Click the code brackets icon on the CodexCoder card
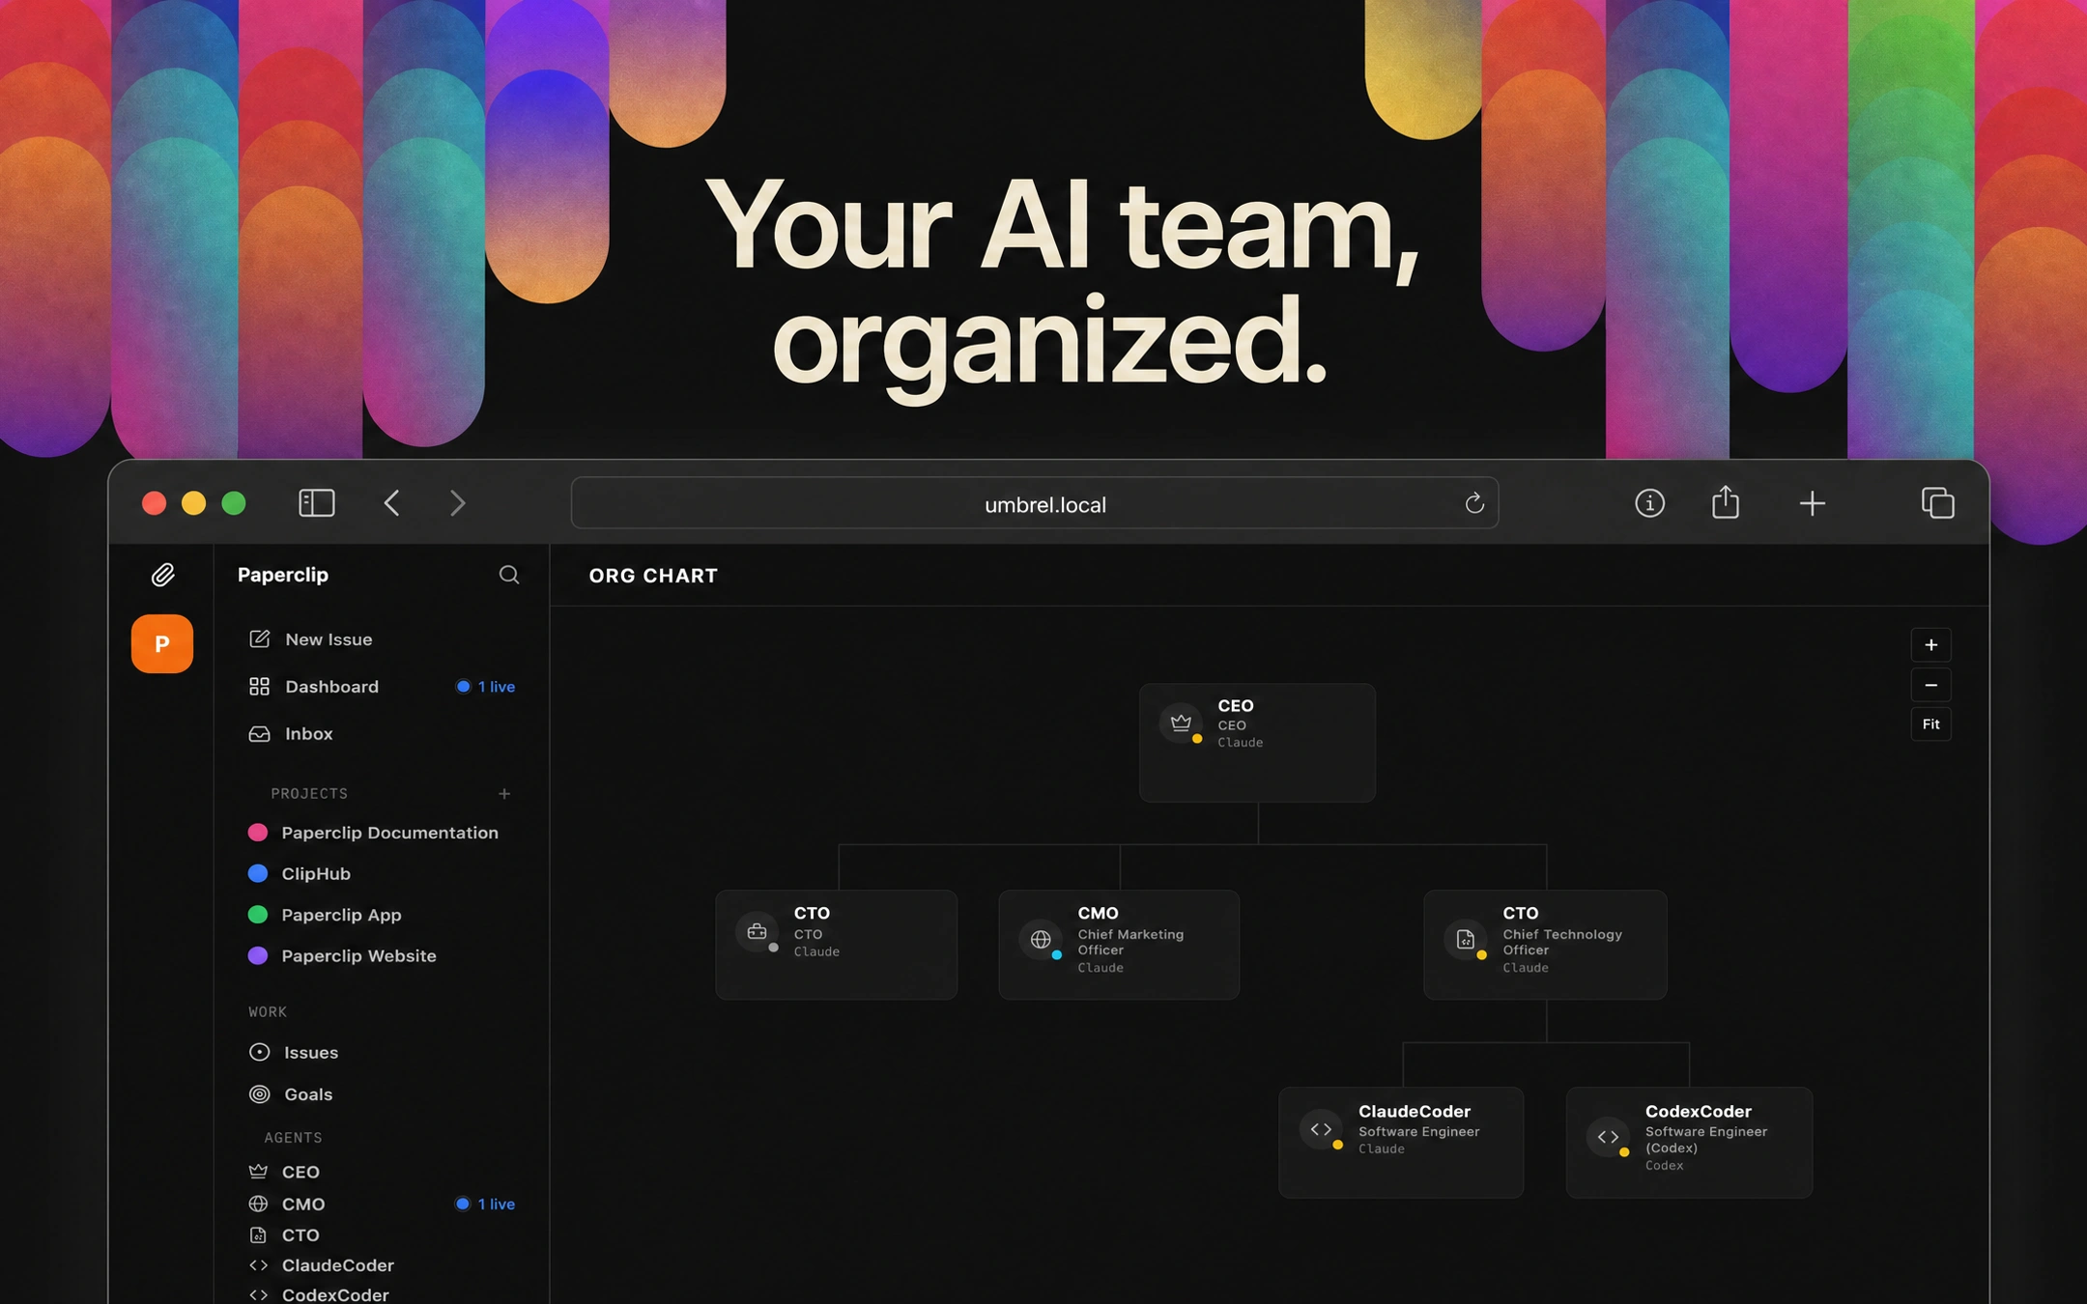 point(1608,1136)
